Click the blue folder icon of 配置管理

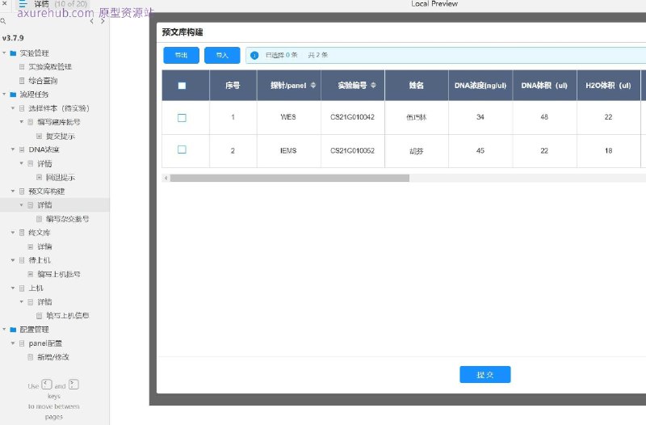[x=13, y=330]
